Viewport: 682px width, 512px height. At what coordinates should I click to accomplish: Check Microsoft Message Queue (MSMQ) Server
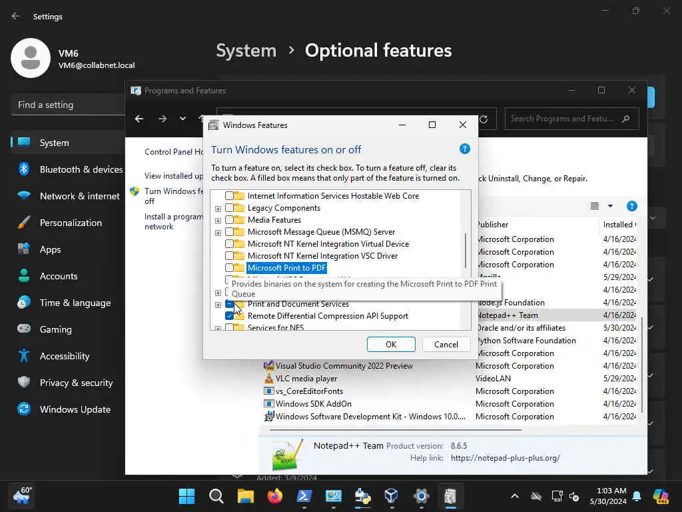coord(229,232)
